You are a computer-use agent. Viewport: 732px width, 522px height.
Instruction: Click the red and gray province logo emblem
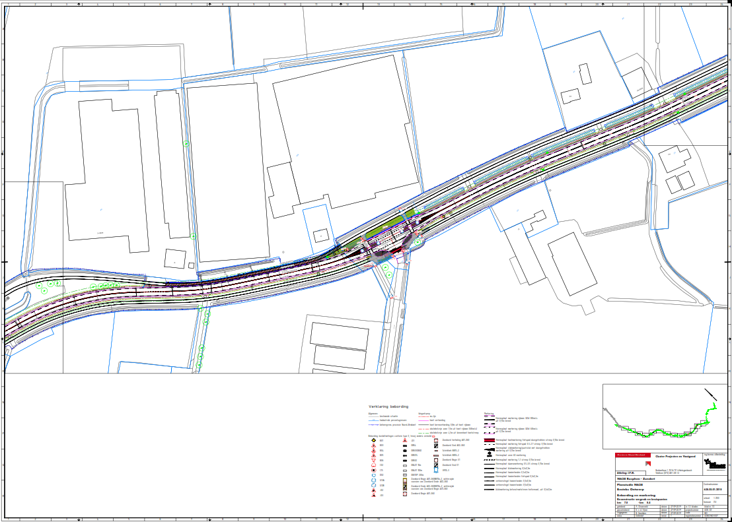(x=647, y=463)
